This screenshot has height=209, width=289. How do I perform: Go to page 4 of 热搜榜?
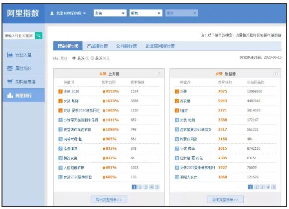pyautogui.click(x=268, y=187)
